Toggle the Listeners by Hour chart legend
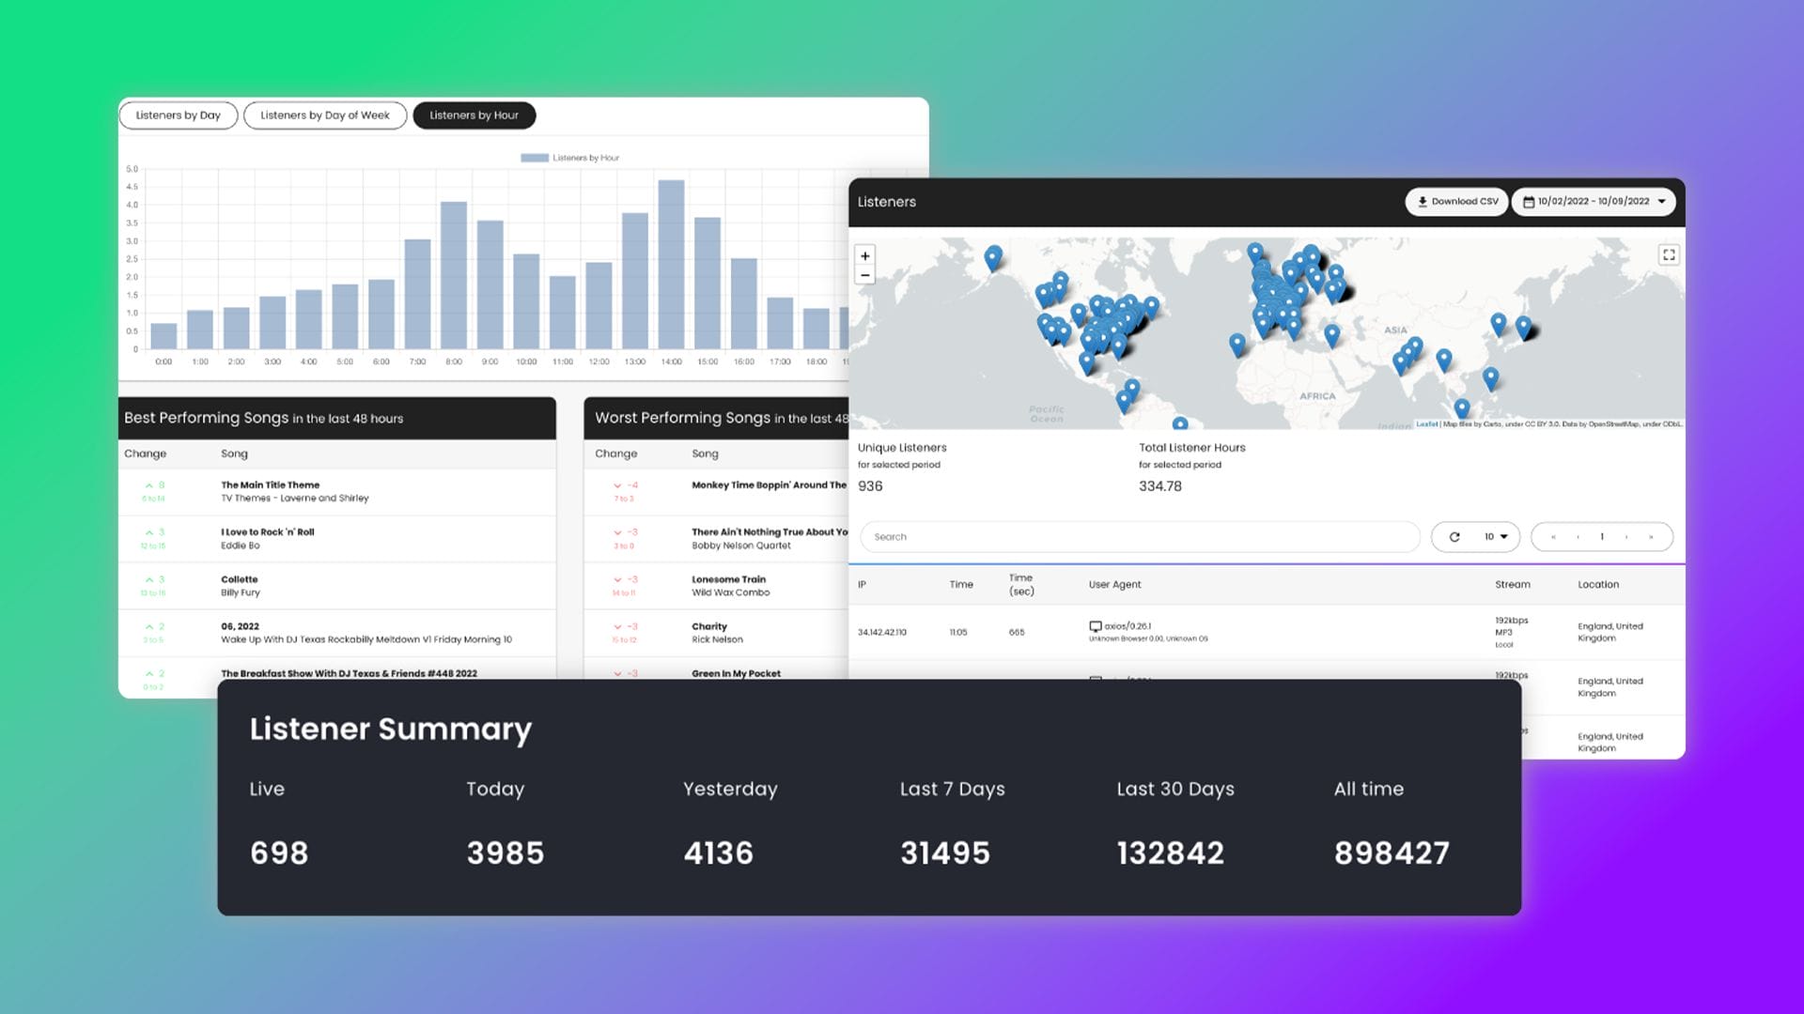The image size is (1804, 1014). [x=569, y=158]
